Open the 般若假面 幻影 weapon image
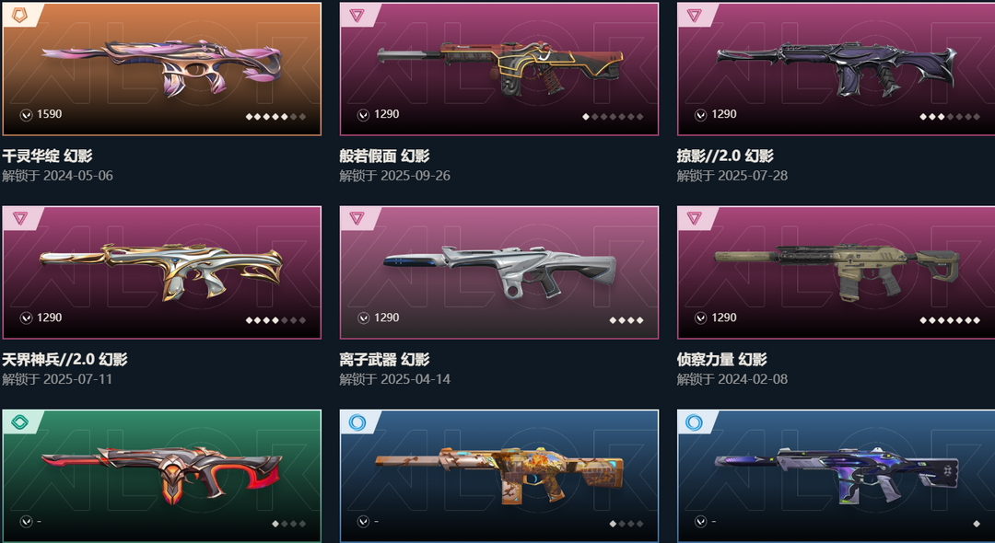Screen dimensions: 995x543 point(499,69)
